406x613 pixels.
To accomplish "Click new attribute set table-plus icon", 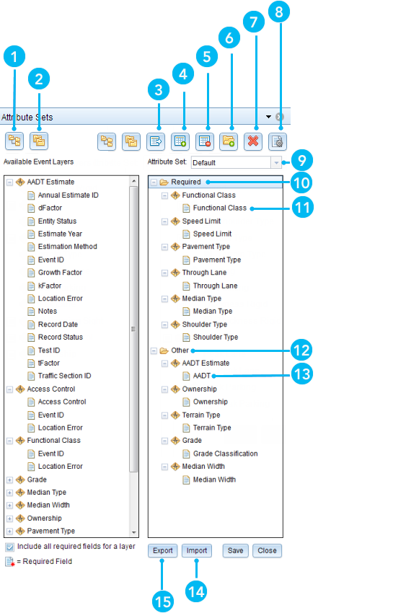I will (x=180, y=141).
